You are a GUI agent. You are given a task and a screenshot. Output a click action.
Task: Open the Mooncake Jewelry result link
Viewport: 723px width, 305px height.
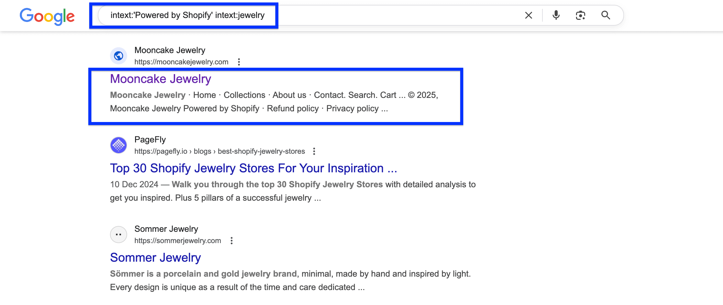click(x=160, y=79)
